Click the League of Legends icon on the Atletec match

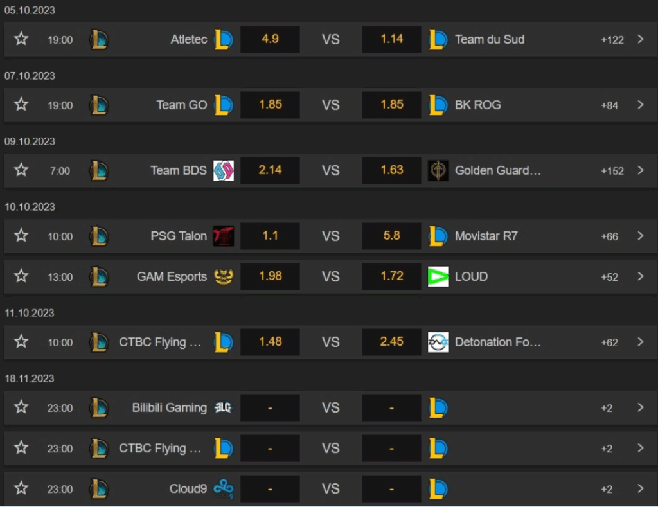click(100, 39)
